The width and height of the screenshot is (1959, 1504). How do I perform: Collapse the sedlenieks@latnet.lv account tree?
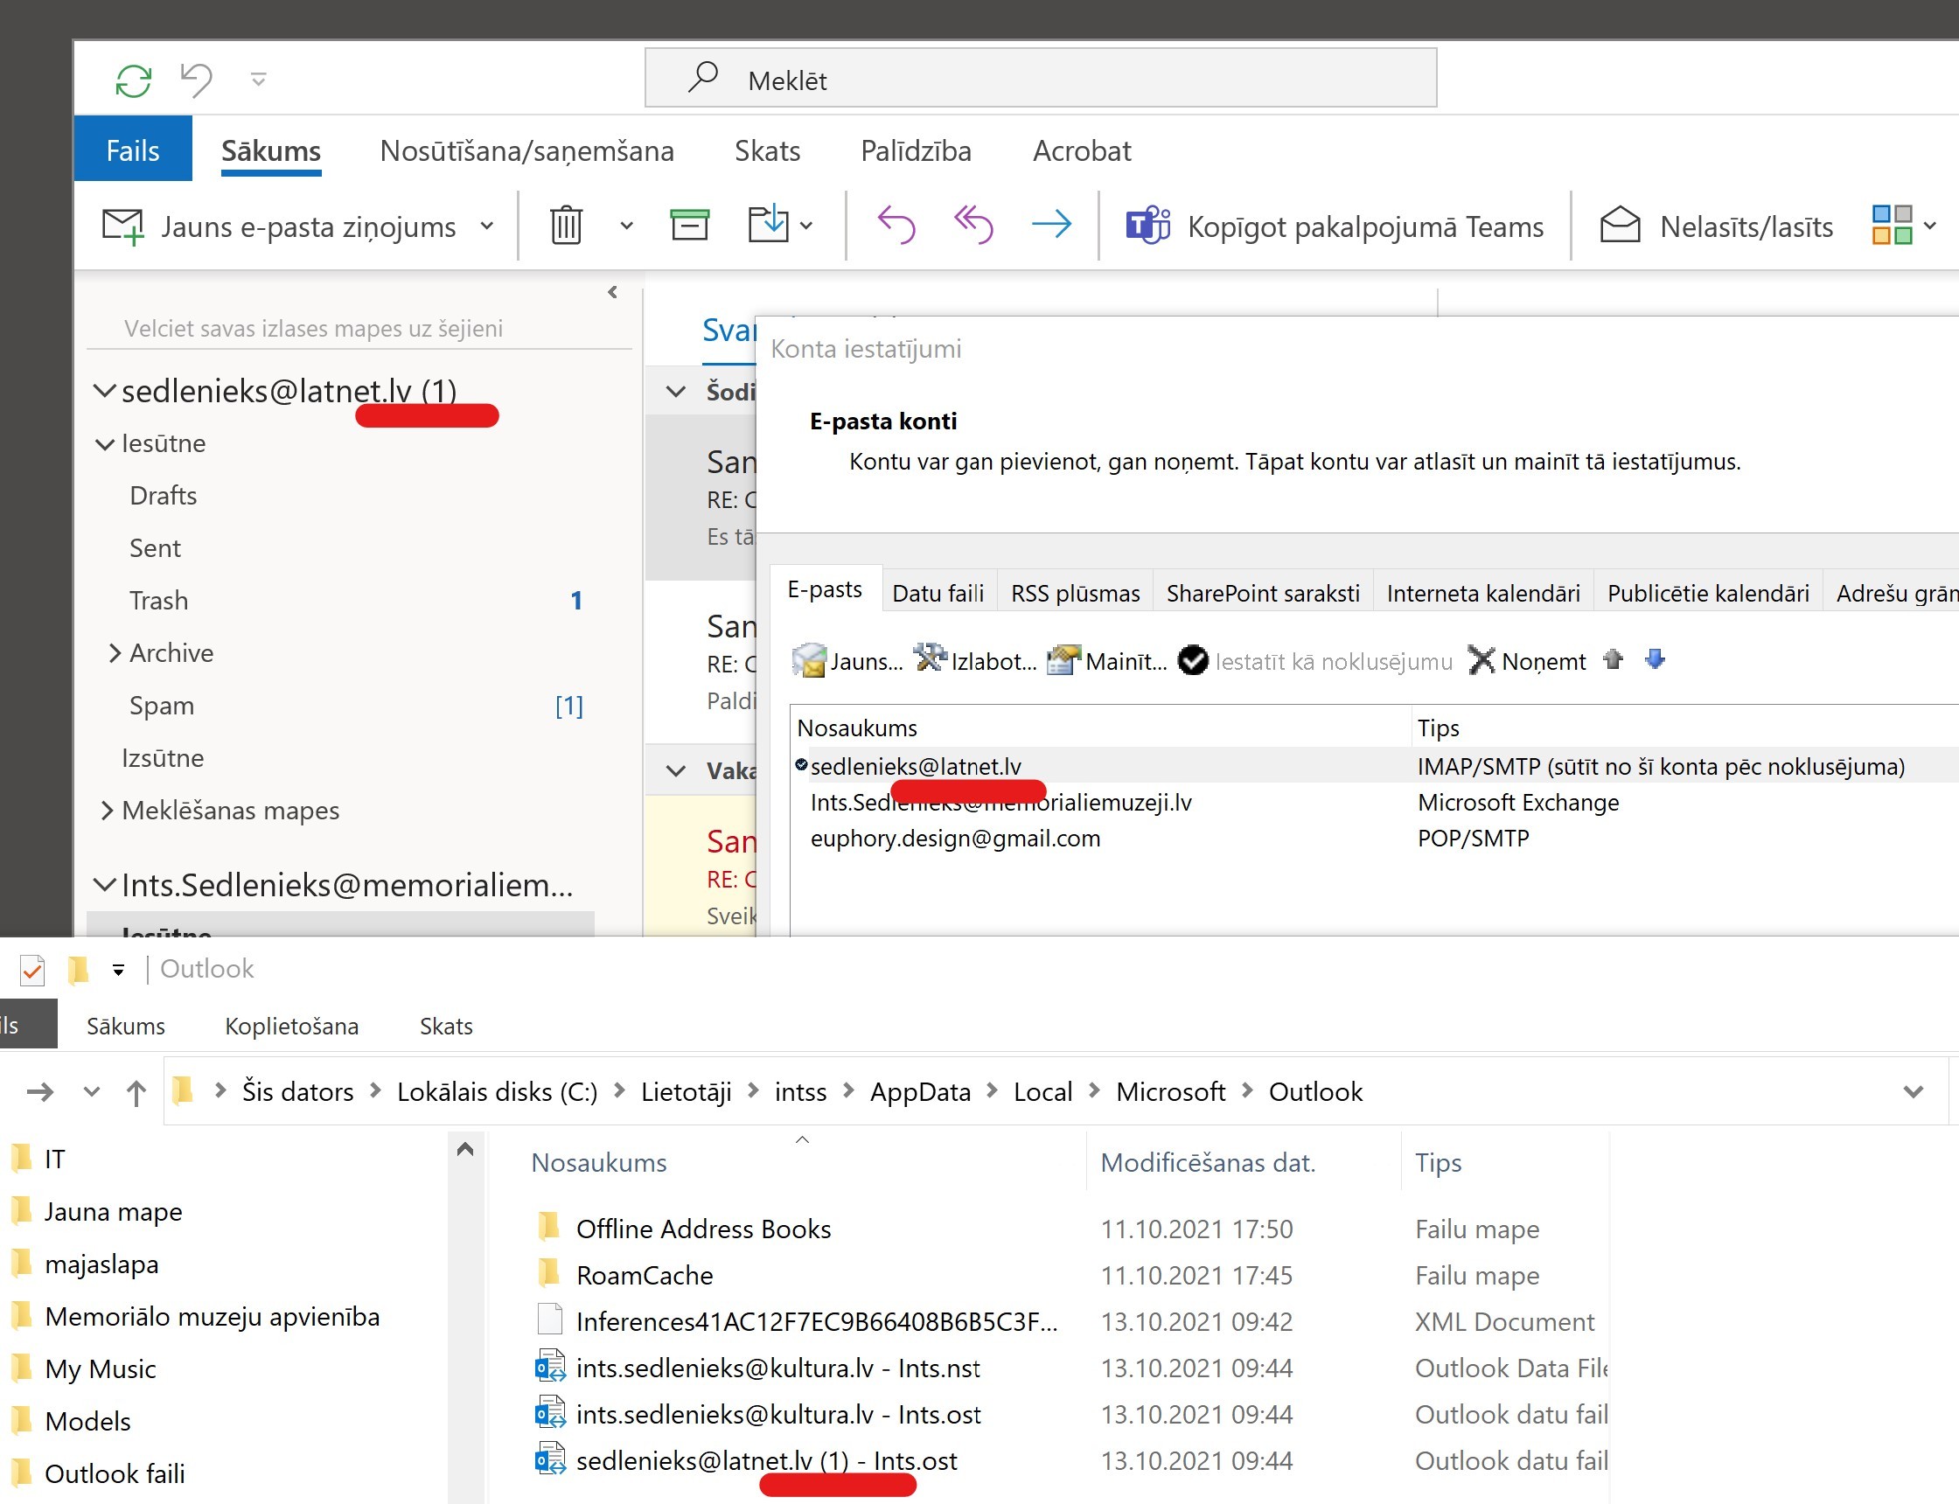tap(105, 391)
